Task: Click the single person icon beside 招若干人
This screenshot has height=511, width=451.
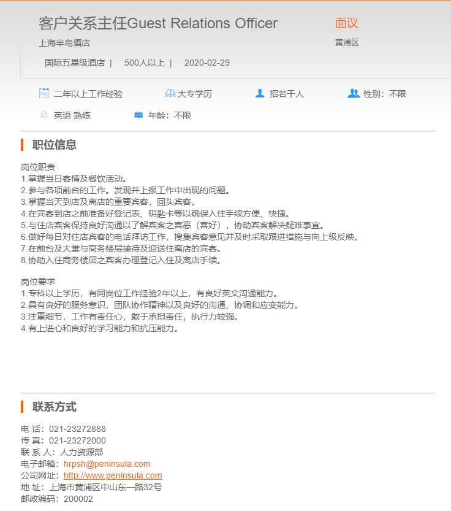Action: (260, 93)
